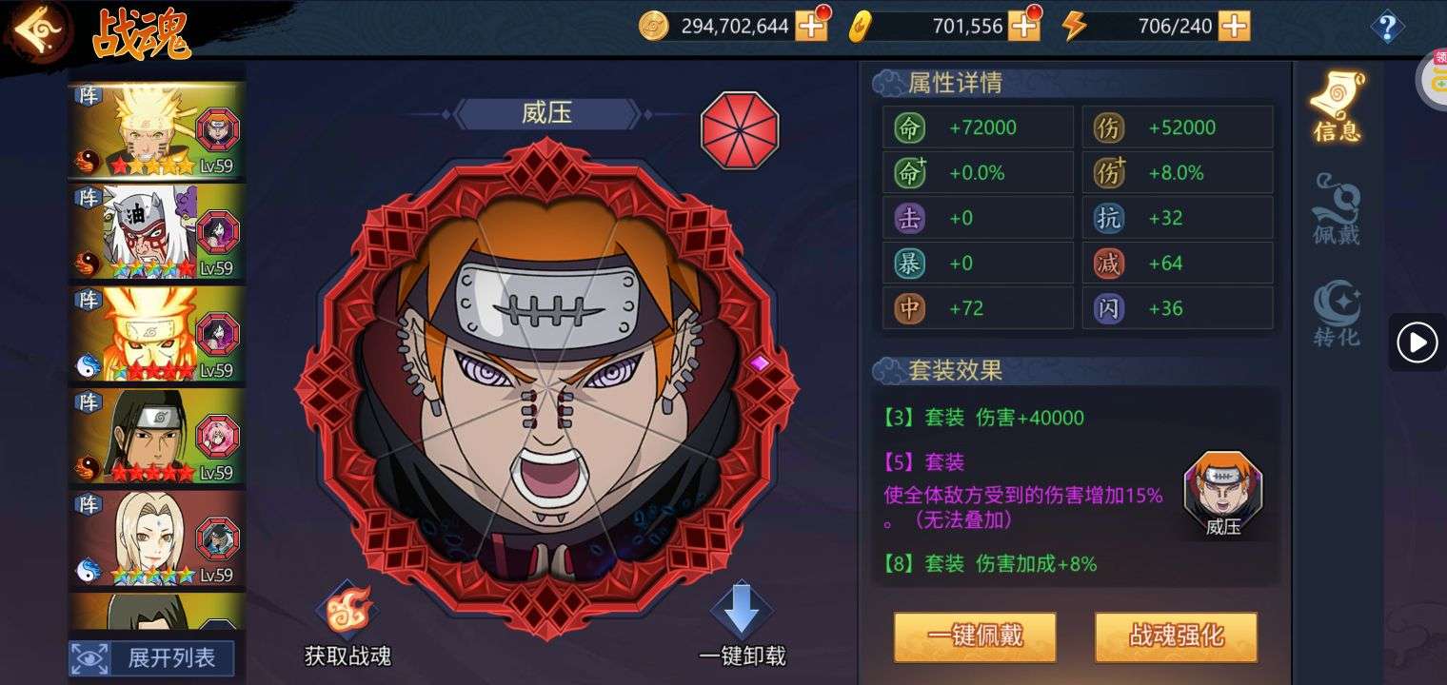Tap 一键卸载 down-arrow icon

coord(741,611)
